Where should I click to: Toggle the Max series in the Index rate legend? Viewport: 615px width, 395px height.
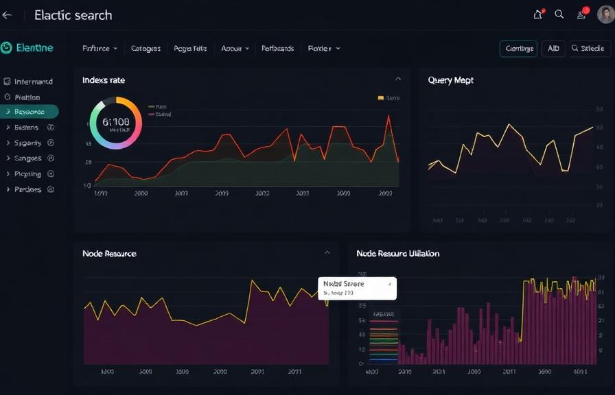pyautogui.click(x=156, y=107)
